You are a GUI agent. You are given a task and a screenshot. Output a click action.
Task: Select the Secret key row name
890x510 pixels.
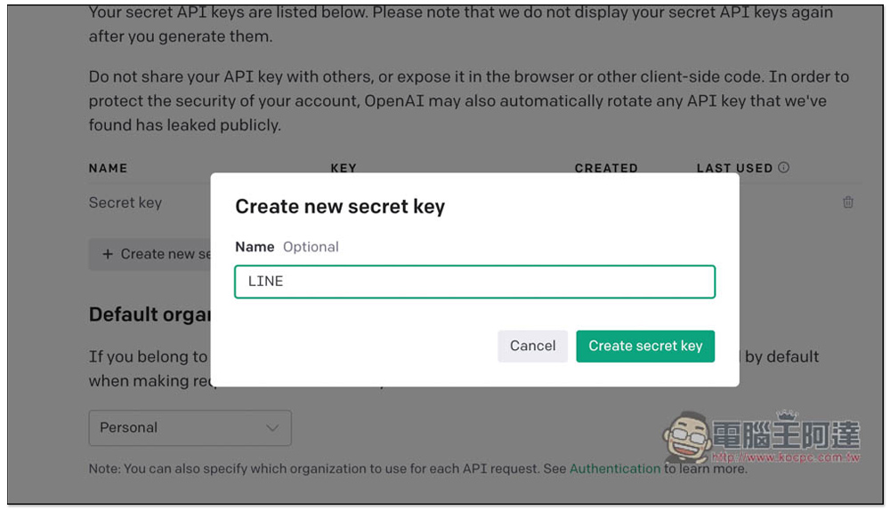pyautogui.click(x=125, y=203)
